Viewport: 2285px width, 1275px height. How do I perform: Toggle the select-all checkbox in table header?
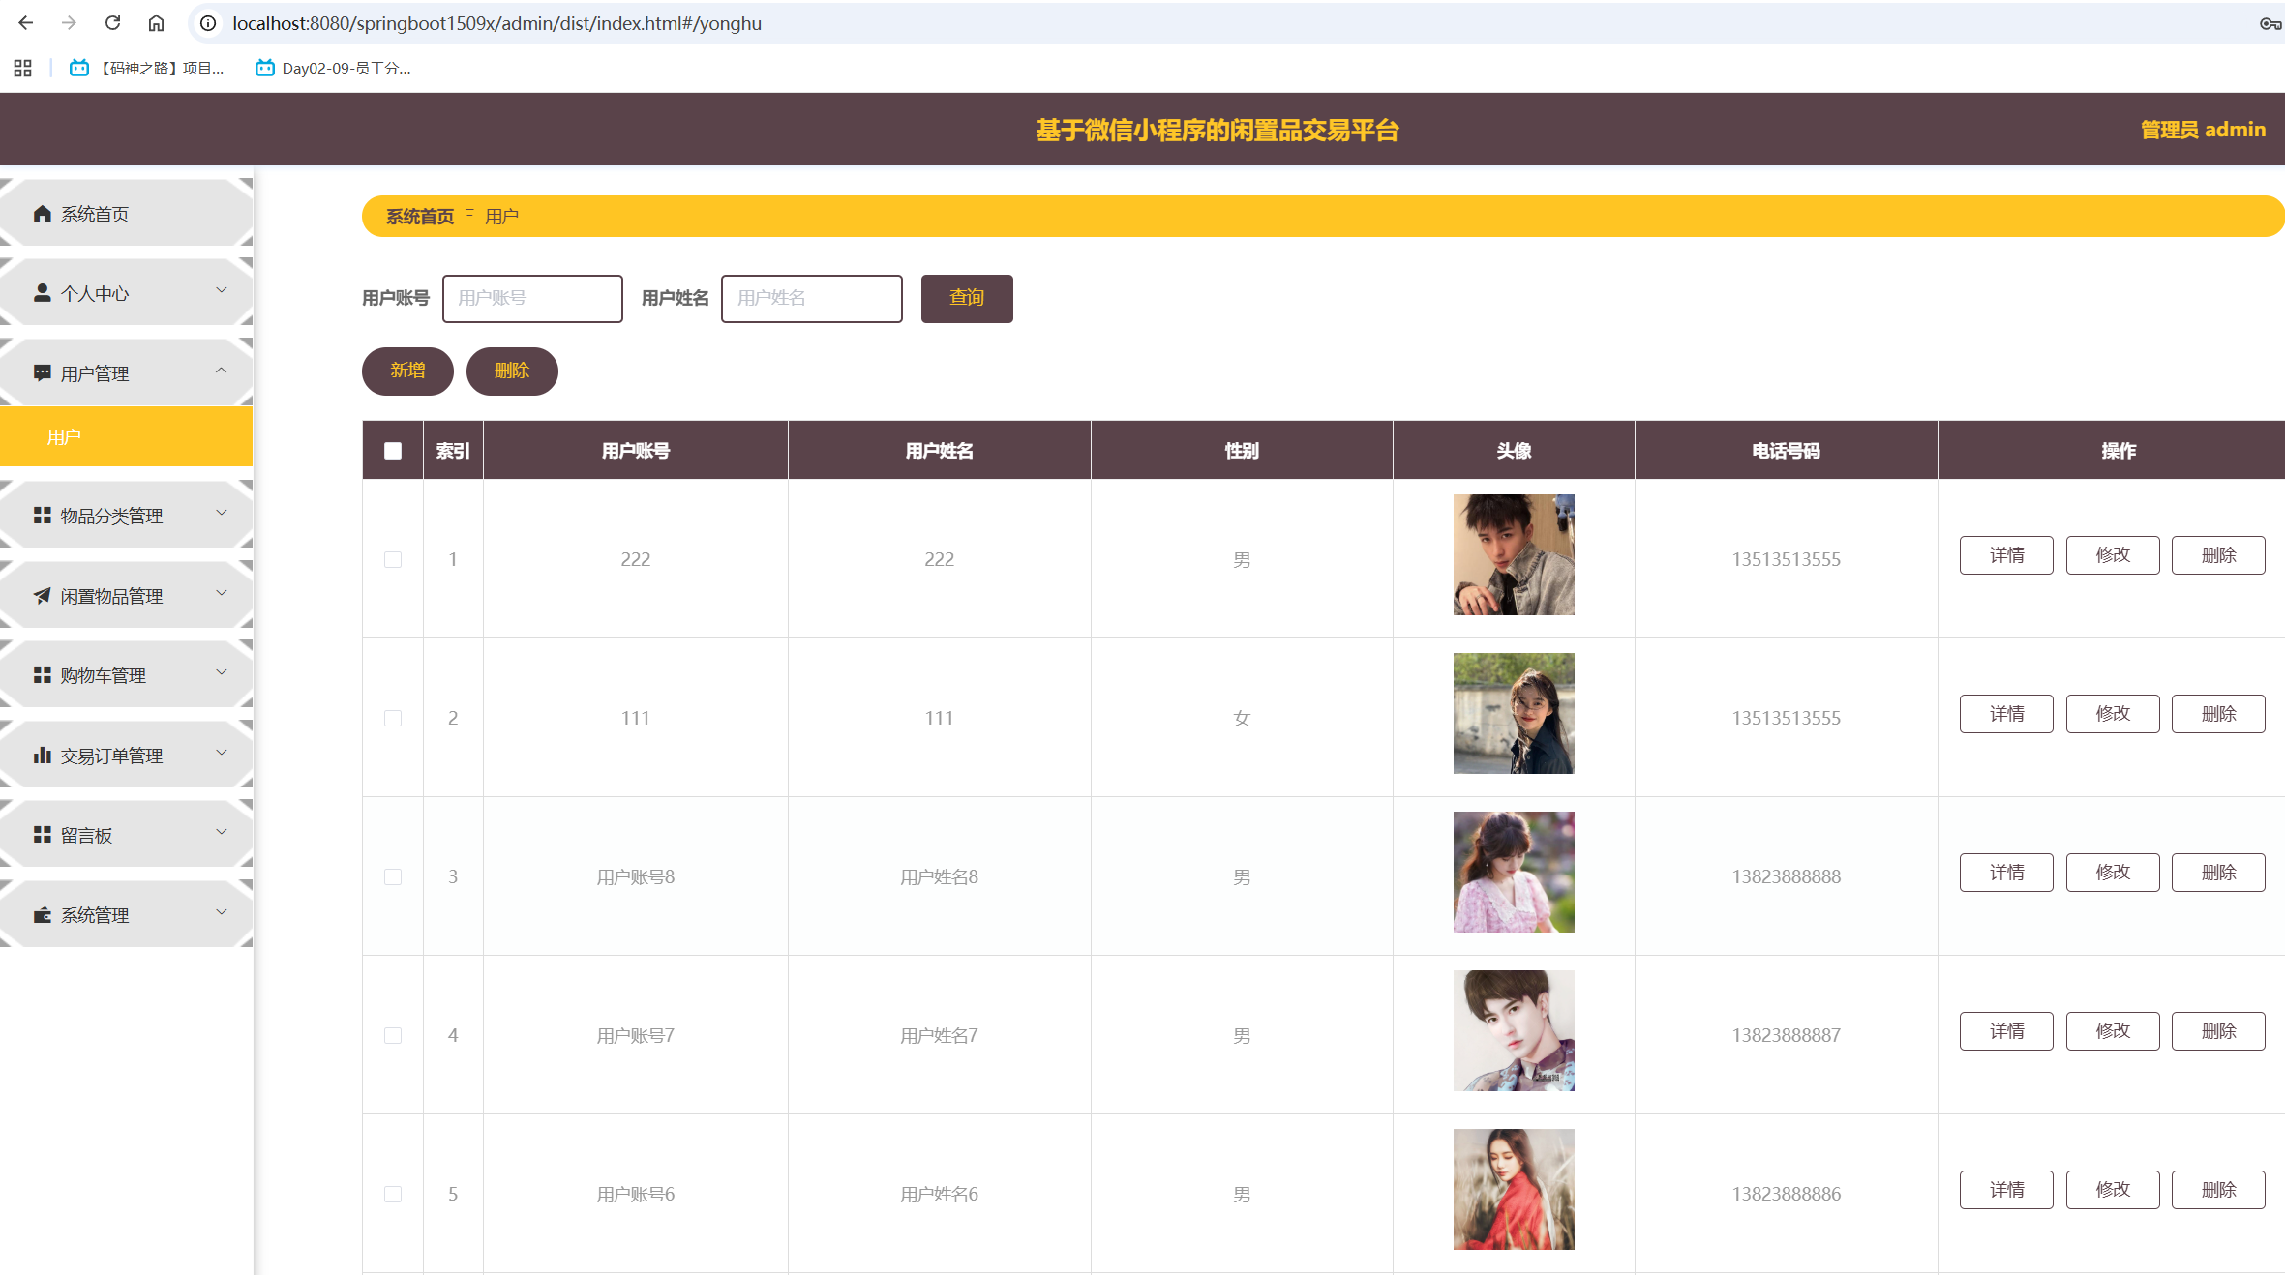393,451
